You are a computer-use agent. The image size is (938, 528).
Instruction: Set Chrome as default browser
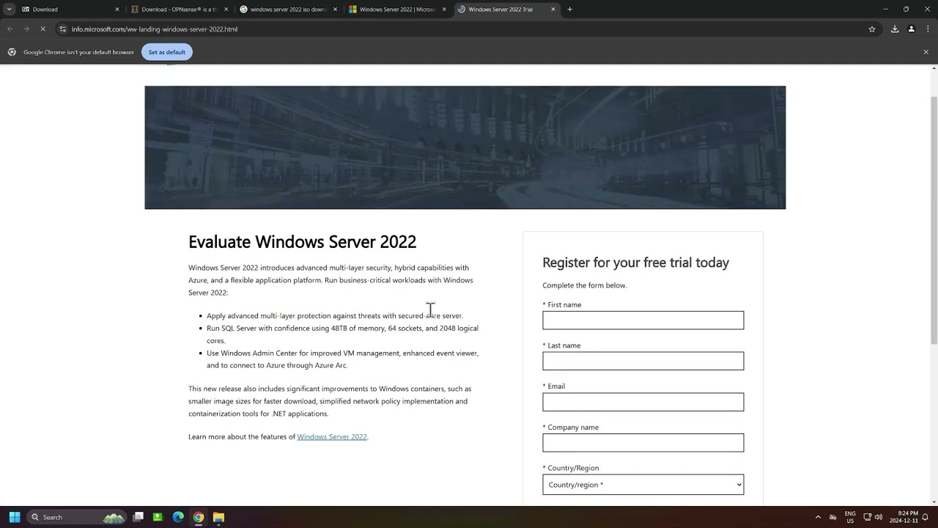(x=167, y=52)
